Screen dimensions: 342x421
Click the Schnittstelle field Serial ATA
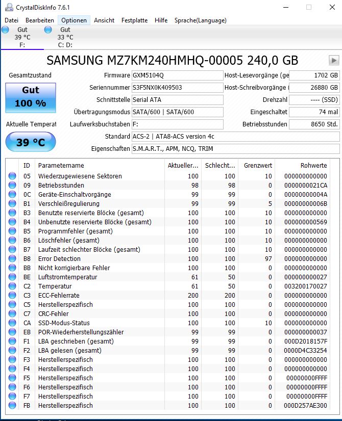pyautogui.click(x=178, y=100)
